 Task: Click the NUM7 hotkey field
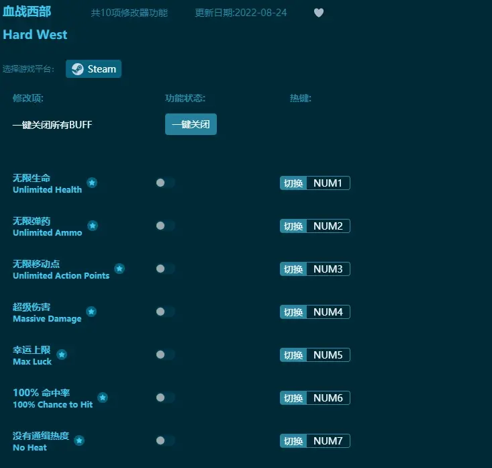(328, 441)
